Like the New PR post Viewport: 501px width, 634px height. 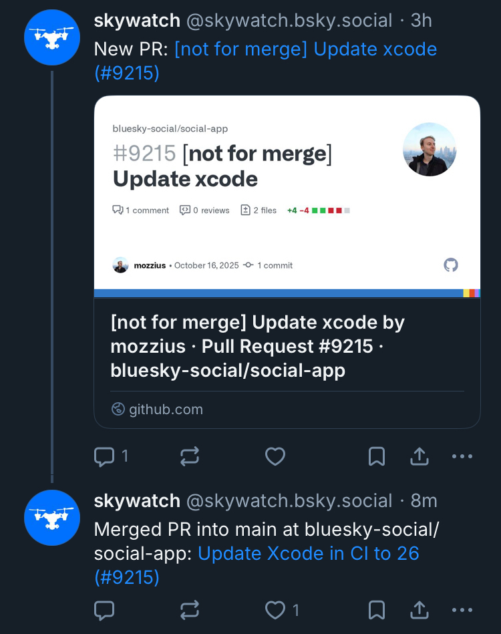tap(275, 456)
